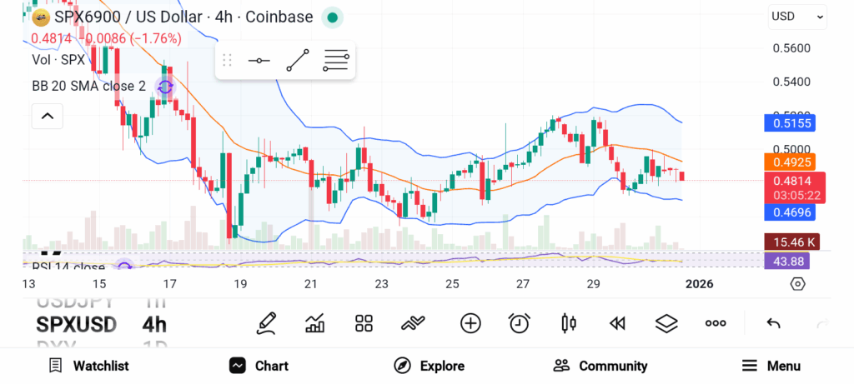The image size is (854, 384).
Task: Select the trend line drawing tool
Action: click(298, 61)
